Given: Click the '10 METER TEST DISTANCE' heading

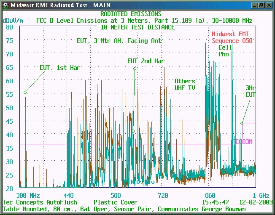Looking at the screenshot, I should tap(137, 27).
